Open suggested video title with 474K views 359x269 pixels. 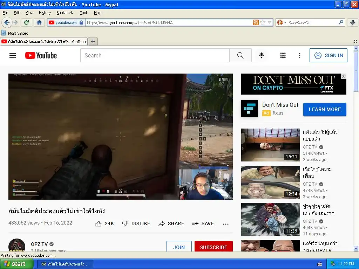(x=317, y=173)
